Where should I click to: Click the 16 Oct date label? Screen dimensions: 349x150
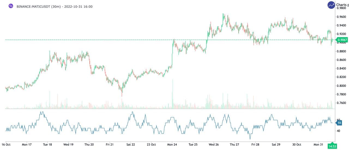pyautogui.click(x=6, y=145)
